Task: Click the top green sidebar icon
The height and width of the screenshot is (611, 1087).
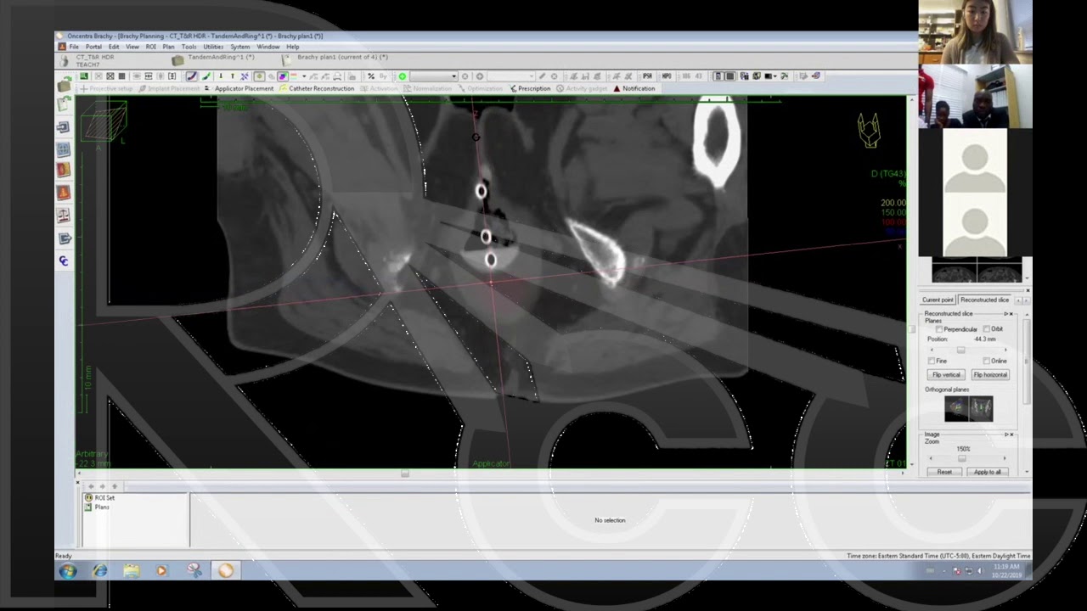Action: (x=65, y=84)
